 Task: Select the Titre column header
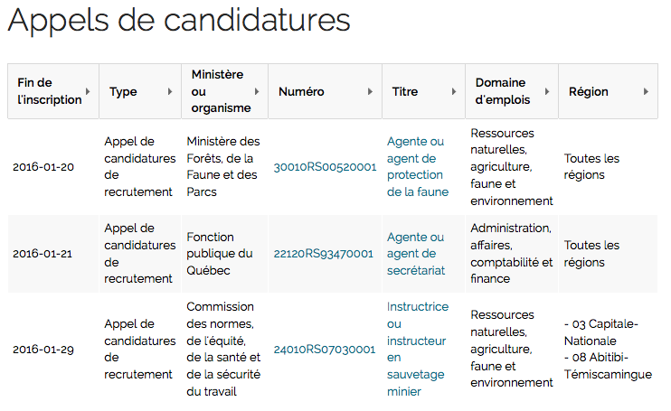click(x=405, y=91)
